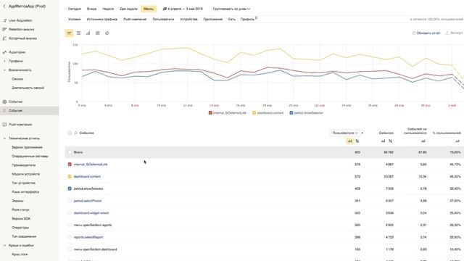Check menu.openSection.dashboard row checkbox
The height and width of the screenshot is (261, 464).
pos(70,249)
